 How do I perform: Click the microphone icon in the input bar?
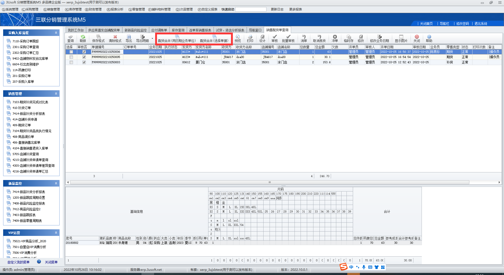(x=364, y=267)
